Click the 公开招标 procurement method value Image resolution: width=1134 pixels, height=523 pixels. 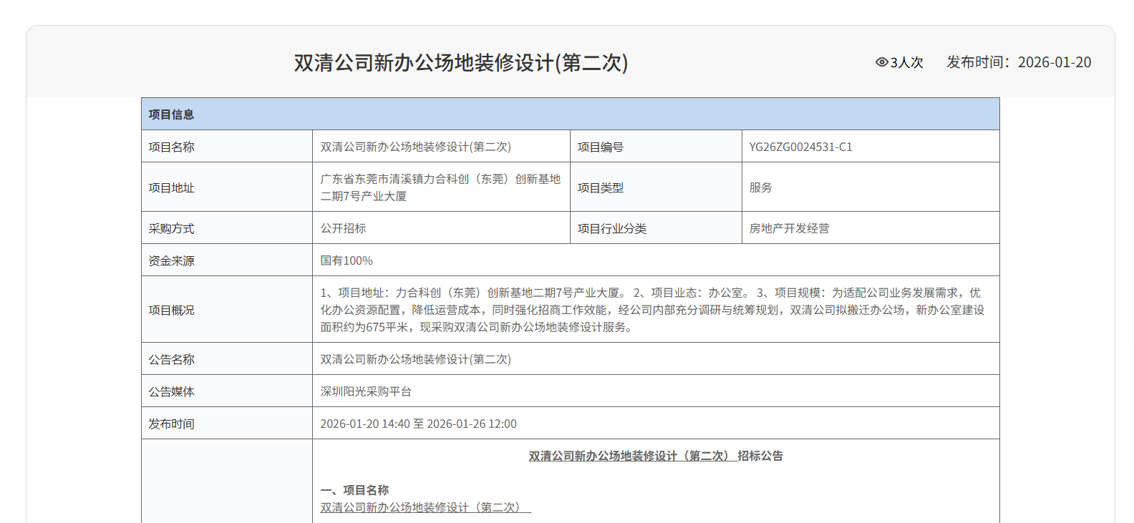point(343,228)
